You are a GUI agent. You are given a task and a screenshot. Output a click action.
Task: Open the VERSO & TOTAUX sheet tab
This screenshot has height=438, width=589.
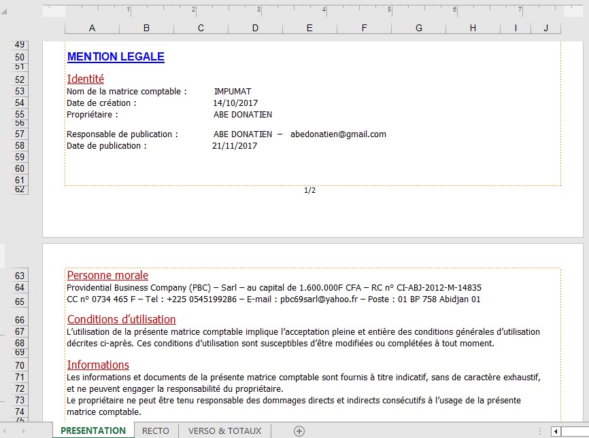(x=224, y=431)
